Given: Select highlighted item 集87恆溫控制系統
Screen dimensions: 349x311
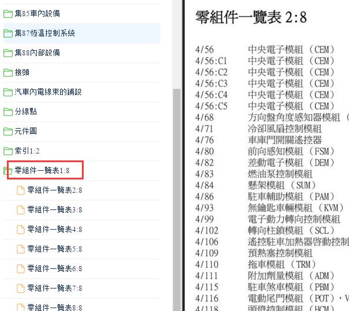Looking at the screenshot, I should pyautogui.click(x=45, y=33).
